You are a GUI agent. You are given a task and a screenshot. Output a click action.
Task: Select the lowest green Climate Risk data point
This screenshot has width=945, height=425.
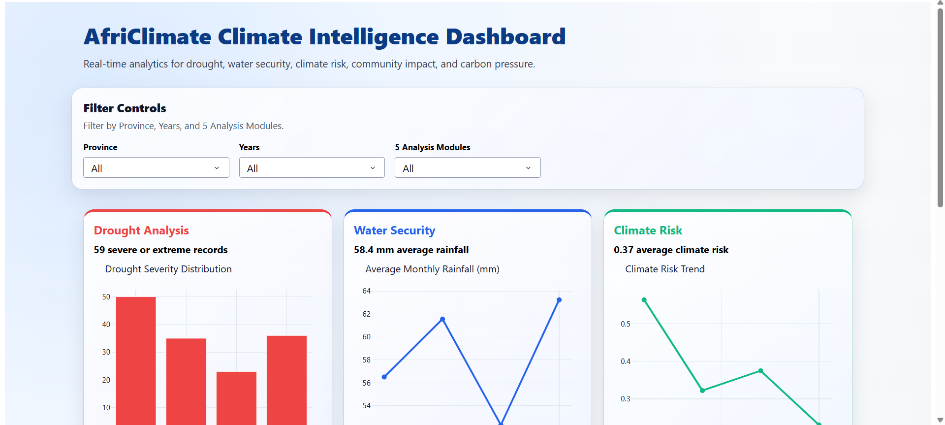819,423
